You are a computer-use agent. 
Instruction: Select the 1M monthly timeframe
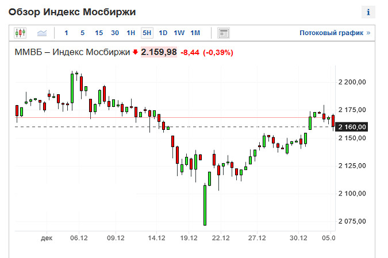(x=195, y=33)
